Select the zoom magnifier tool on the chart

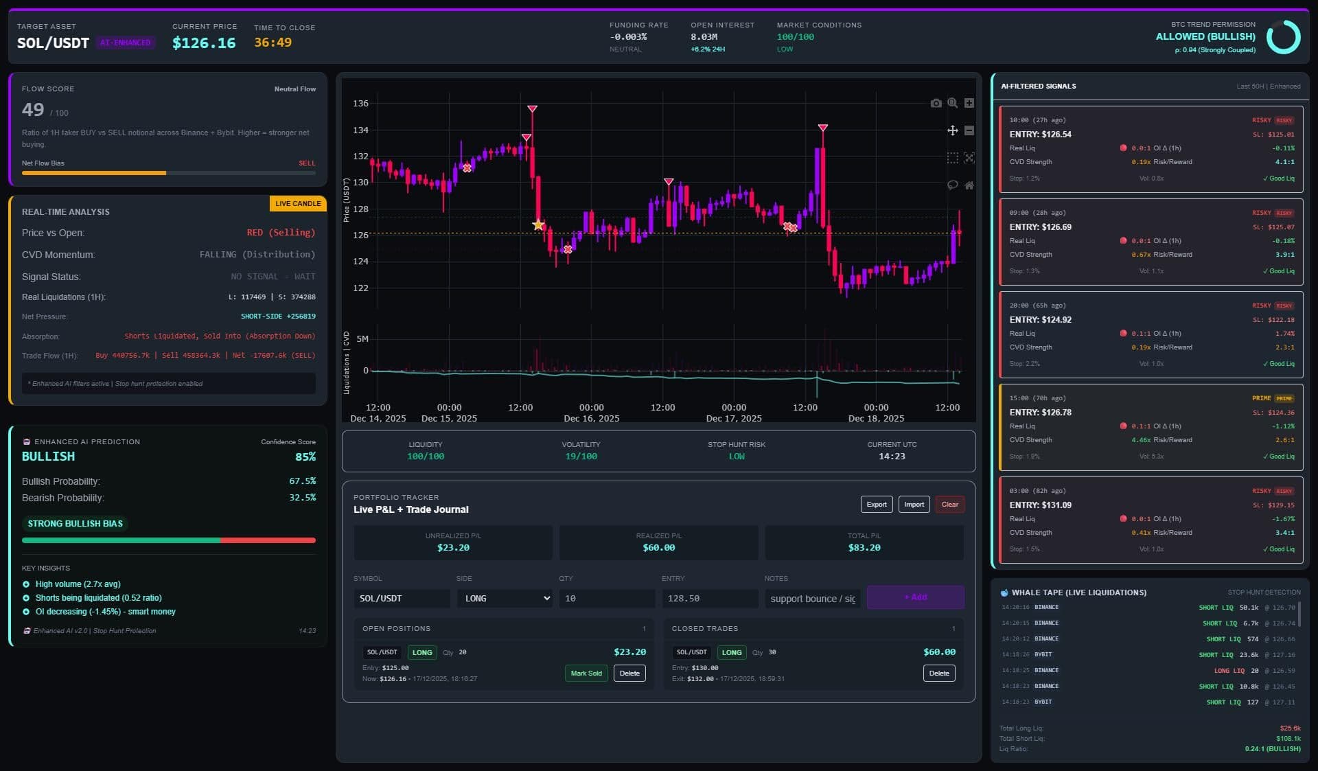[953, 103]
